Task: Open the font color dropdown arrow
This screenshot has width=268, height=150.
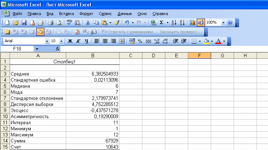Action: point(224,41)
